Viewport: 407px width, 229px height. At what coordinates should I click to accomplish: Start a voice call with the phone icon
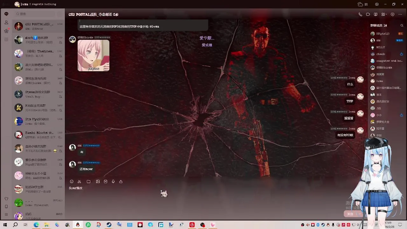click(360, 14)
